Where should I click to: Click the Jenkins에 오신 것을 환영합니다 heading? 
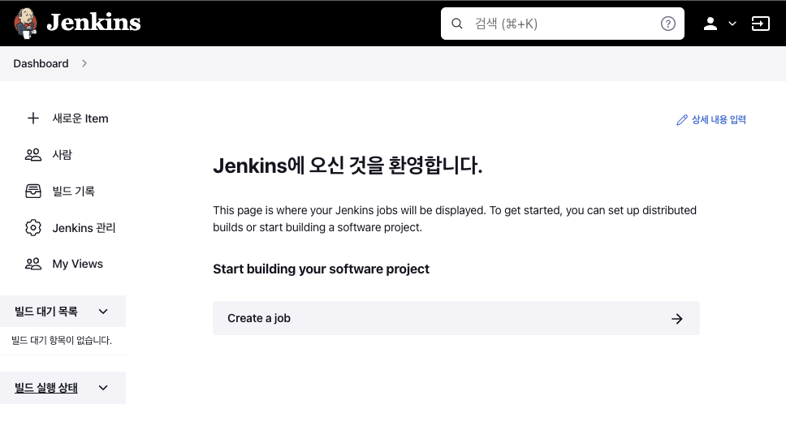click(348, 166)
